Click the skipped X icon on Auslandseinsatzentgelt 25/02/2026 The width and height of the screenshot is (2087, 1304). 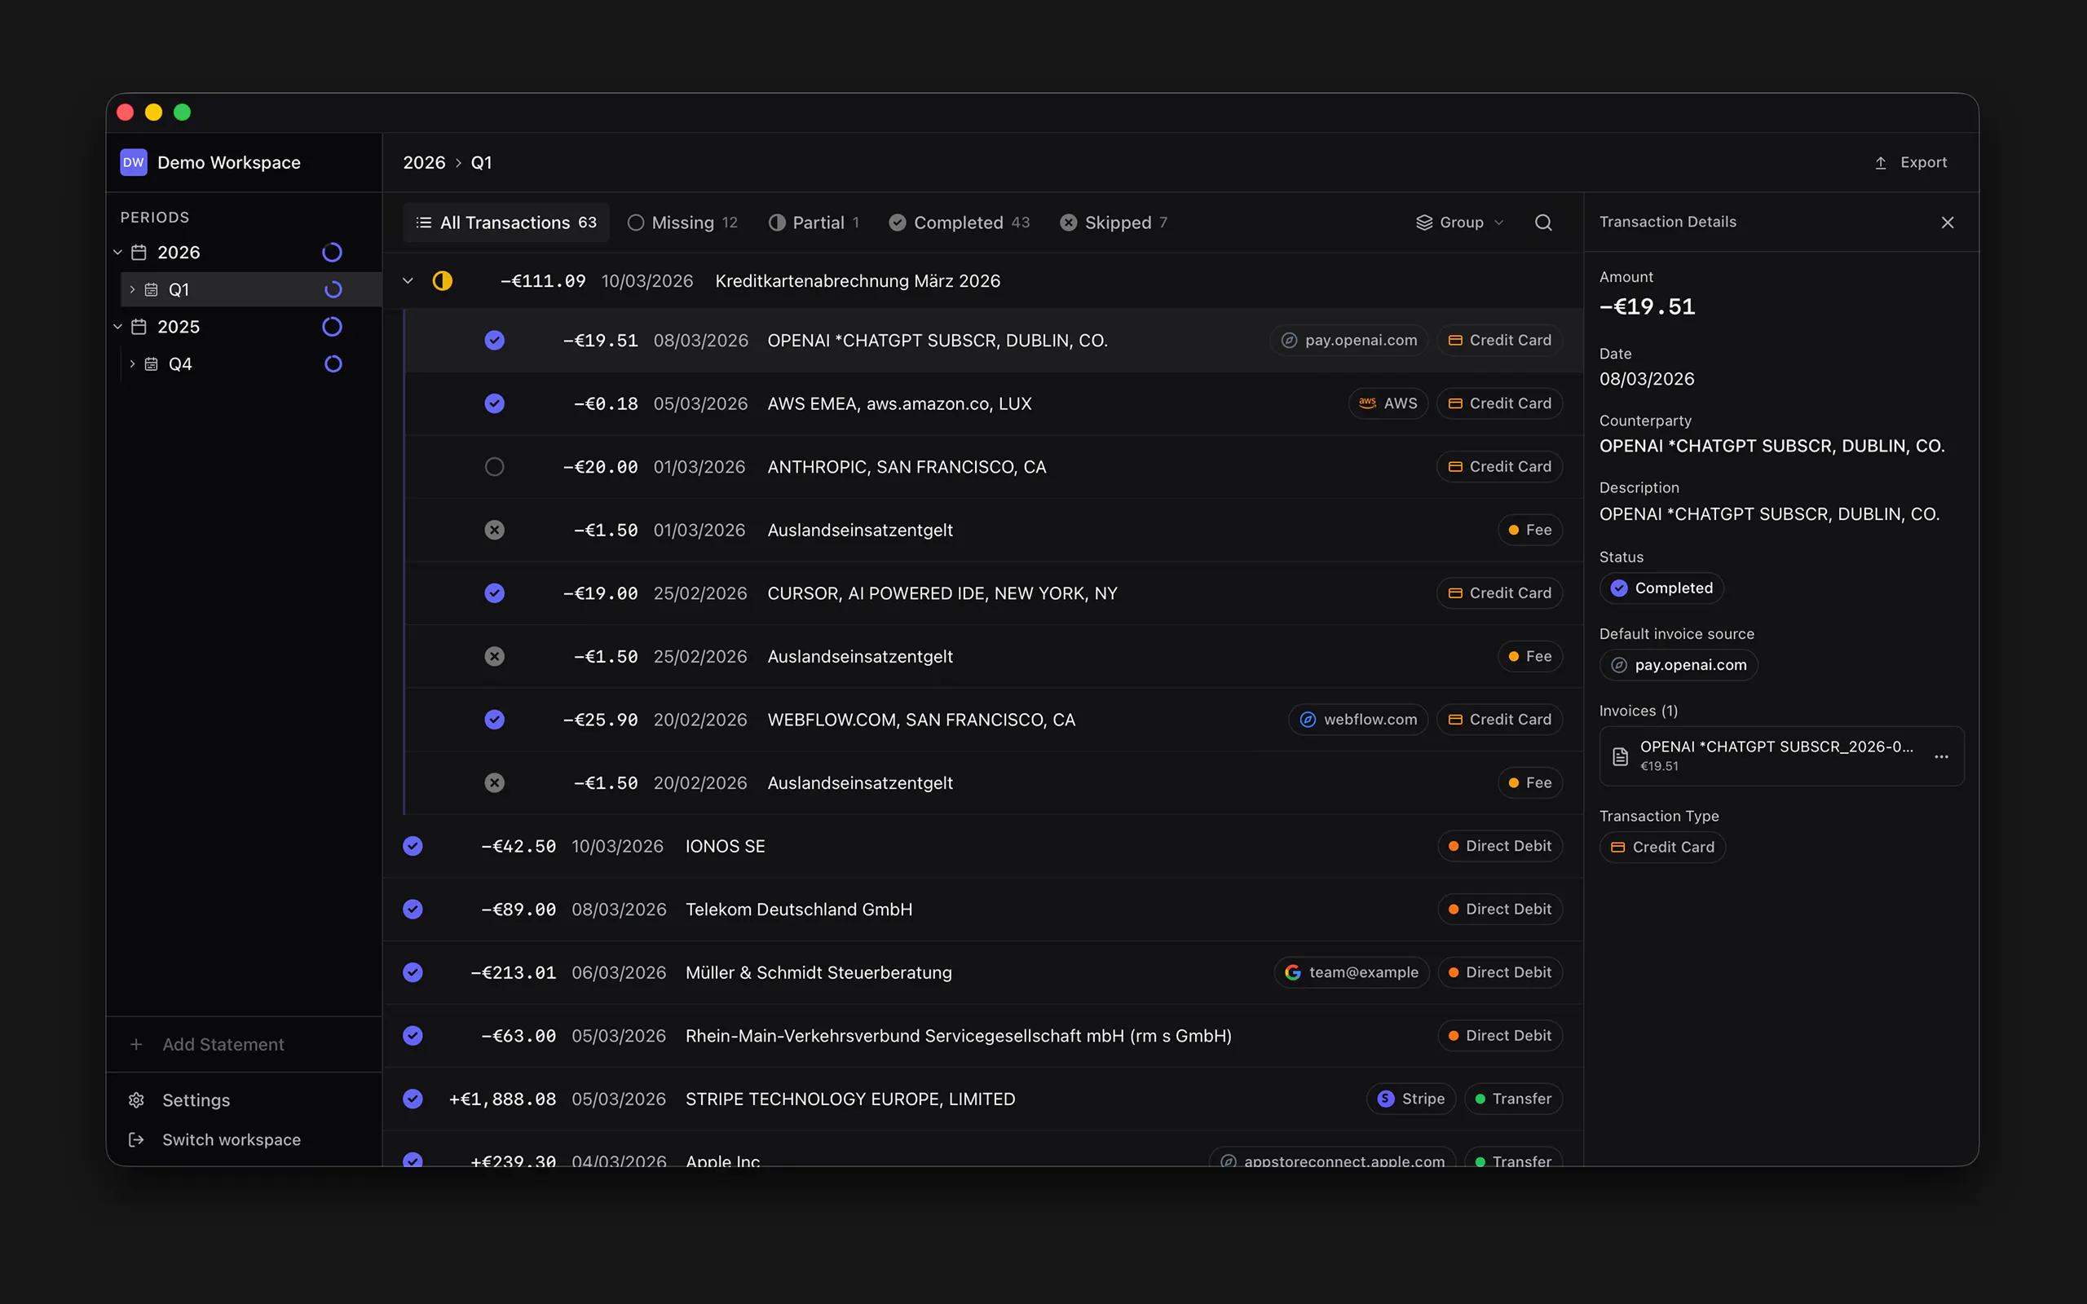click(494, 656)
